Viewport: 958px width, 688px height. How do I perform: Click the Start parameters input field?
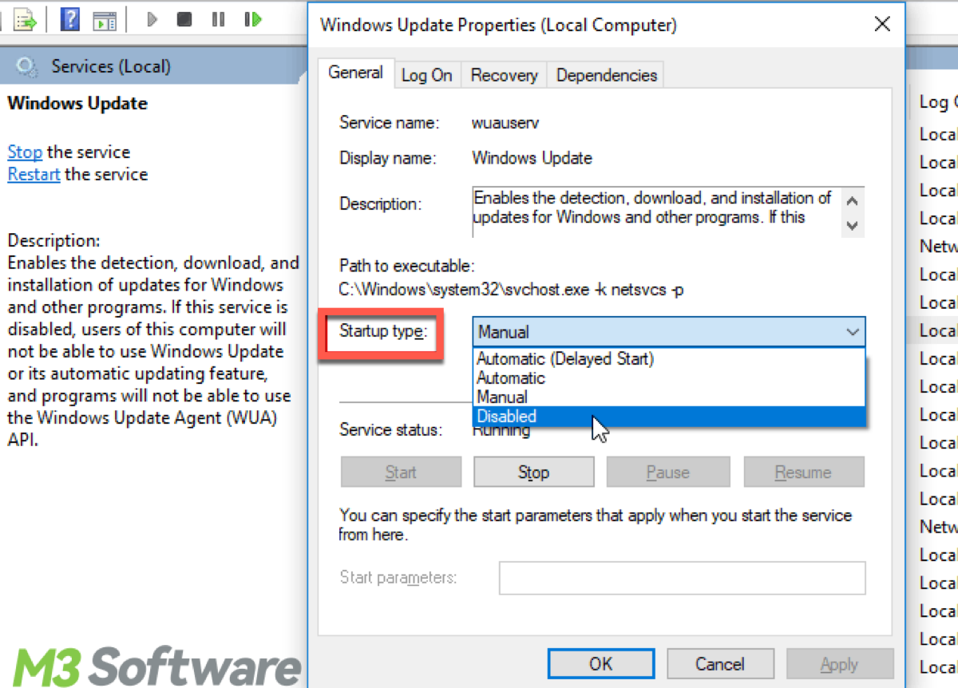[x=683, y=578]
